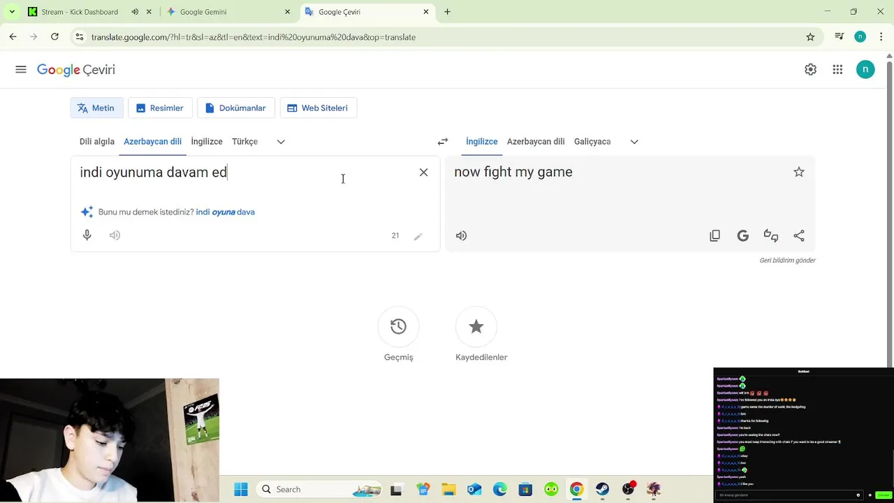Choose Dili algıla source option
The image size is (894, 503).
click(x=97, y=142)
